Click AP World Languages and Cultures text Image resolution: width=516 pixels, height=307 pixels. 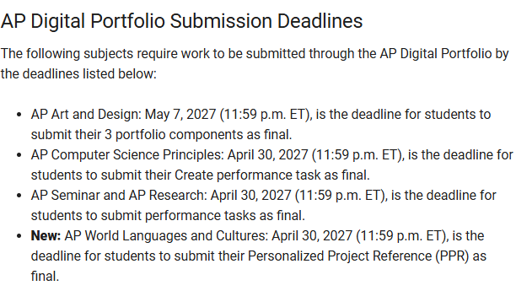pyautogui.click(x=166, y=235)
